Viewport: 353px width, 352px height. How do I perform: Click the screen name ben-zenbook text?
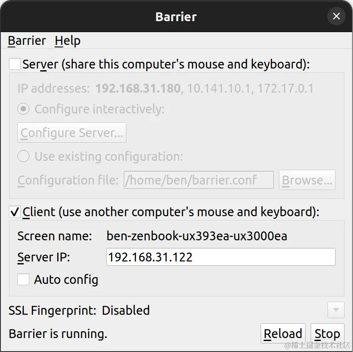(x=197, y=236)
